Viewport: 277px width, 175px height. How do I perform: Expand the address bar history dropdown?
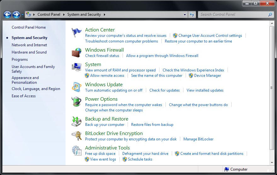pyautogui.click(x=185, y=14)
